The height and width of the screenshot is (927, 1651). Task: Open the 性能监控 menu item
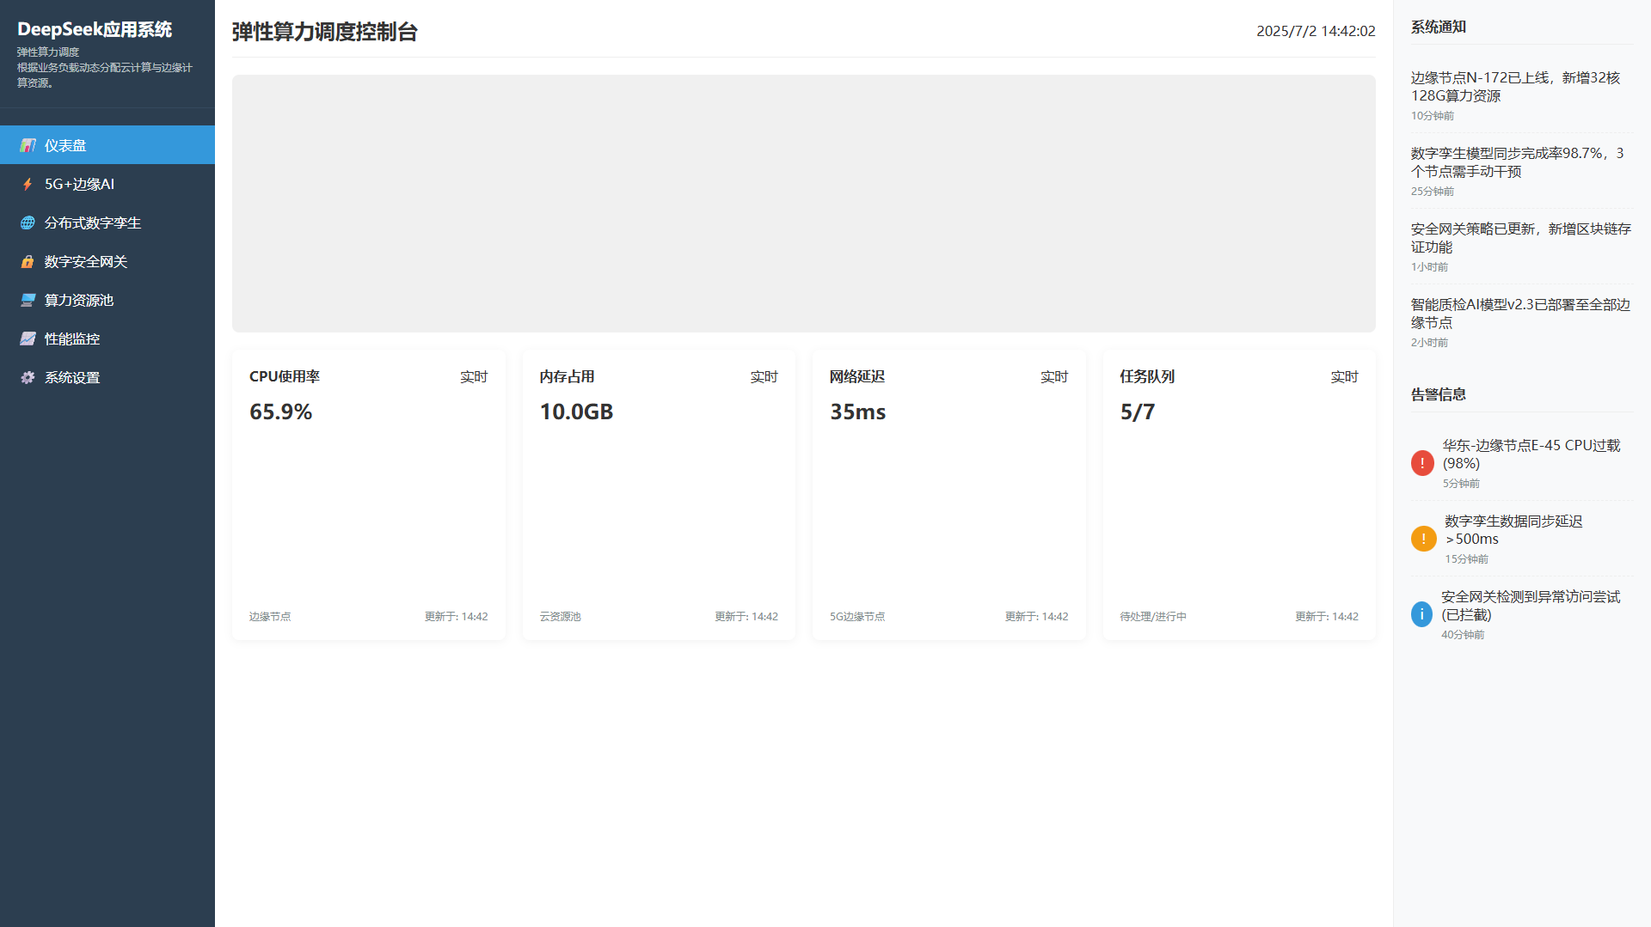[x=72, y=338]
